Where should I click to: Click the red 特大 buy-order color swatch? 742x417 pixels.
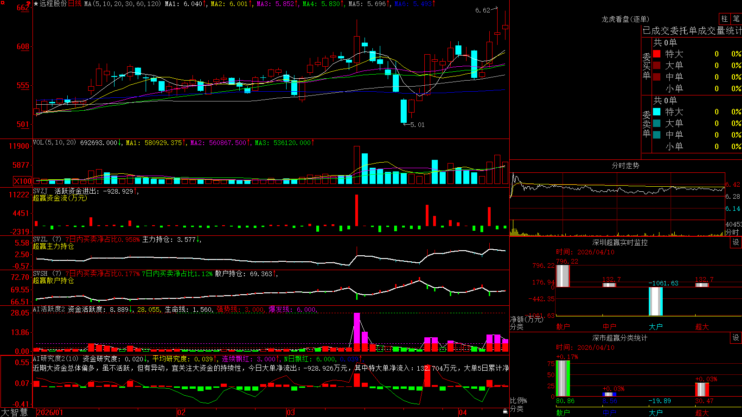[x=657, y=54]
